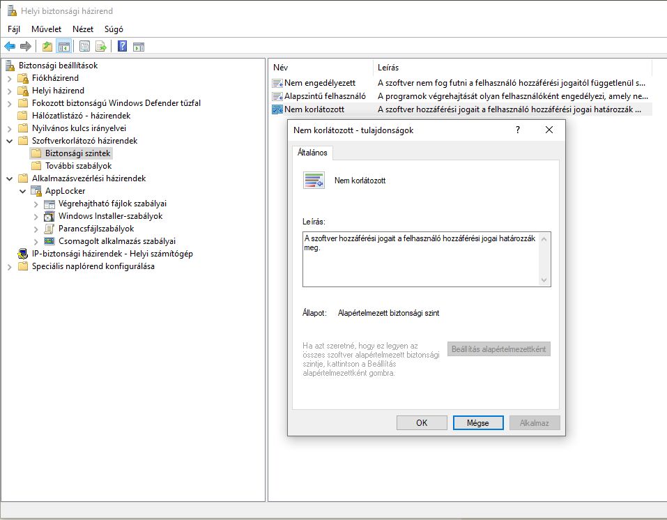The image size is (667, 520).
Task: Expand the Fiókházirend tree node
Action: 9,79
